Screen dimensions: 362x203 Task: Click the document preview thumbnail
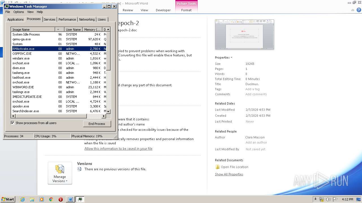pos(244,34)
